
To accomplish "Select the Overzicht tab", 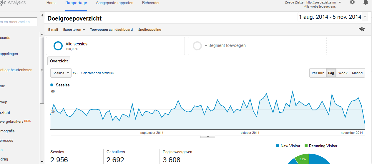I will click(x=59, y=61).
